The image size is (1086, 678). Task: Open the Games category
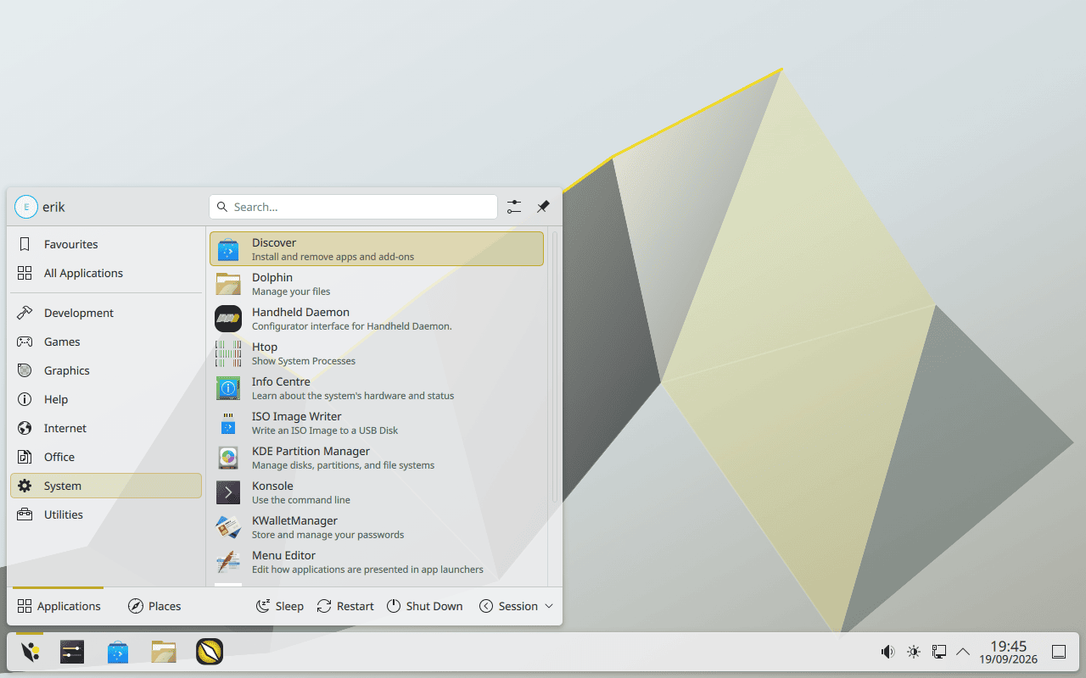(x=106, y=342)
